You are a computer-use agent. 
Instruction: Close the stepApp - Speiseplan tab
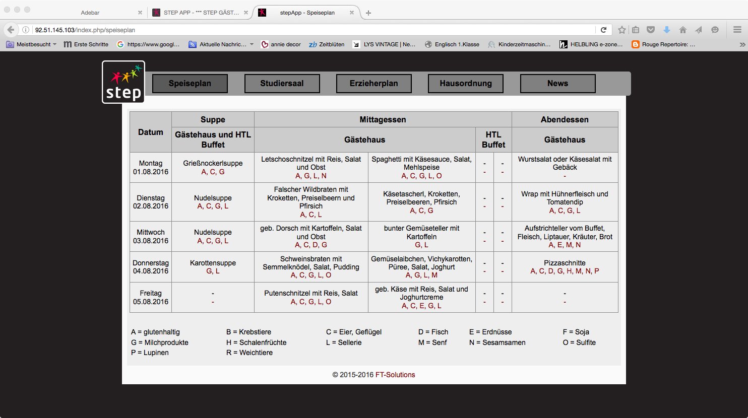tap(349, 13)
